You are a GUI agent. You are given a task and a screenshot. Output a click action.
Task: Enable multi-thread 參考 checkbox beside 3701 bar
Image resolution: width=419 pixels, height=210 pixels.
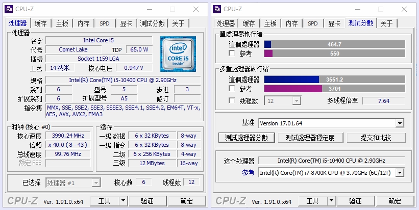point(232,88)
